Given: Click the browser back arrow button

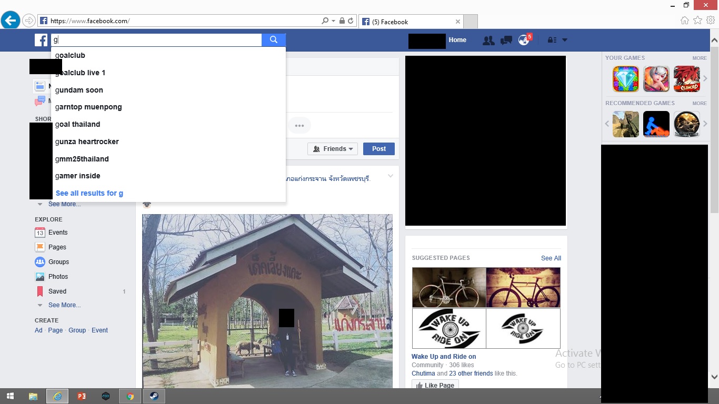Looking at the screenshot, I should tap(11, 21).
